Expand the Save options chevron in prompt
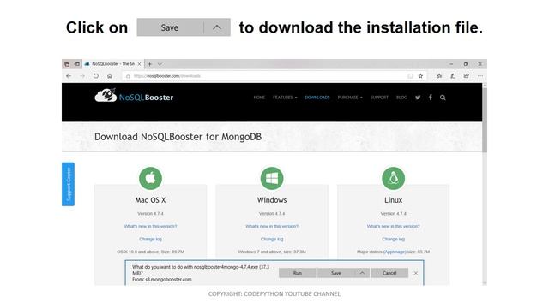The width and height of the screenshot is (549, 308). point(362,273)
